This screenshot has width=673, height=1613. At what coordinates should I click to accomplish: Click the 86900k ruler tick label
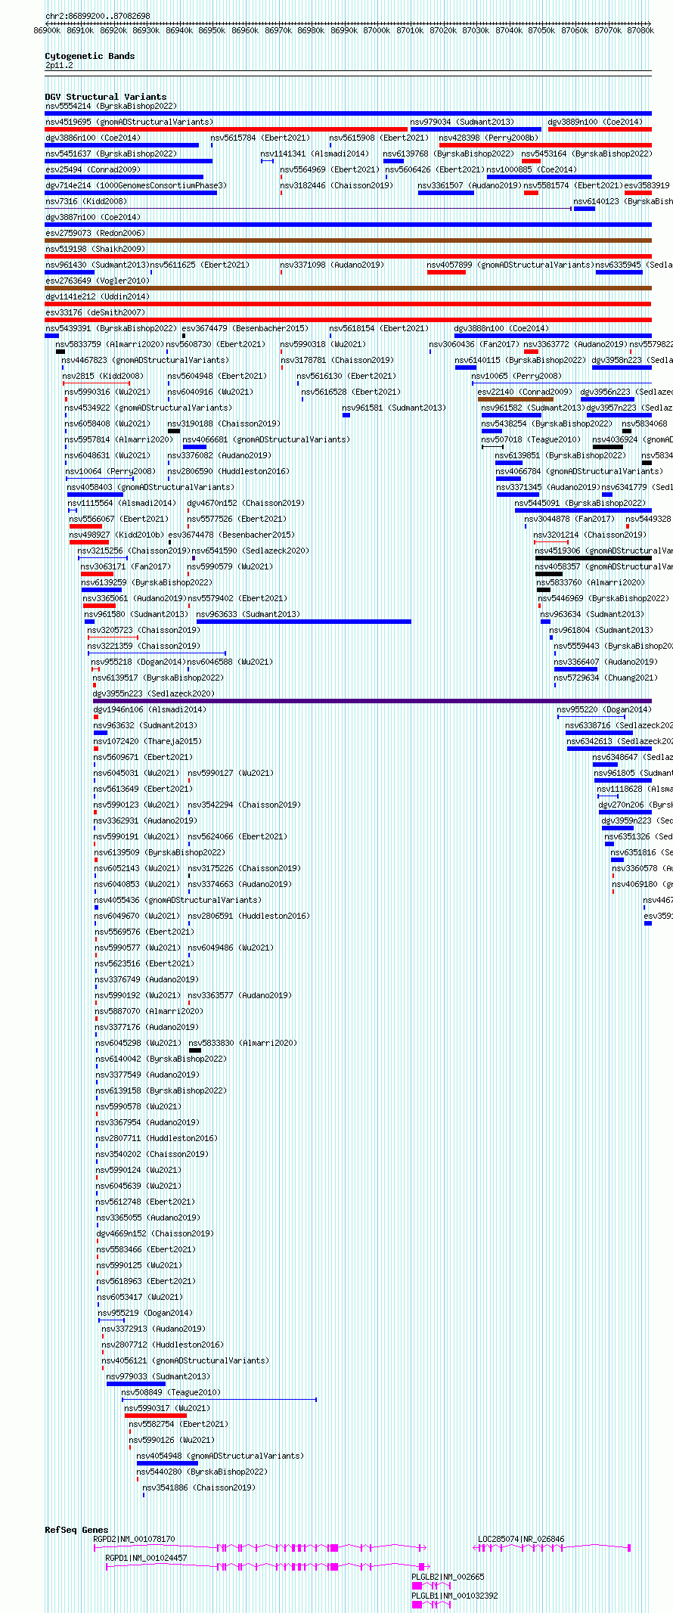pos(47,30)
